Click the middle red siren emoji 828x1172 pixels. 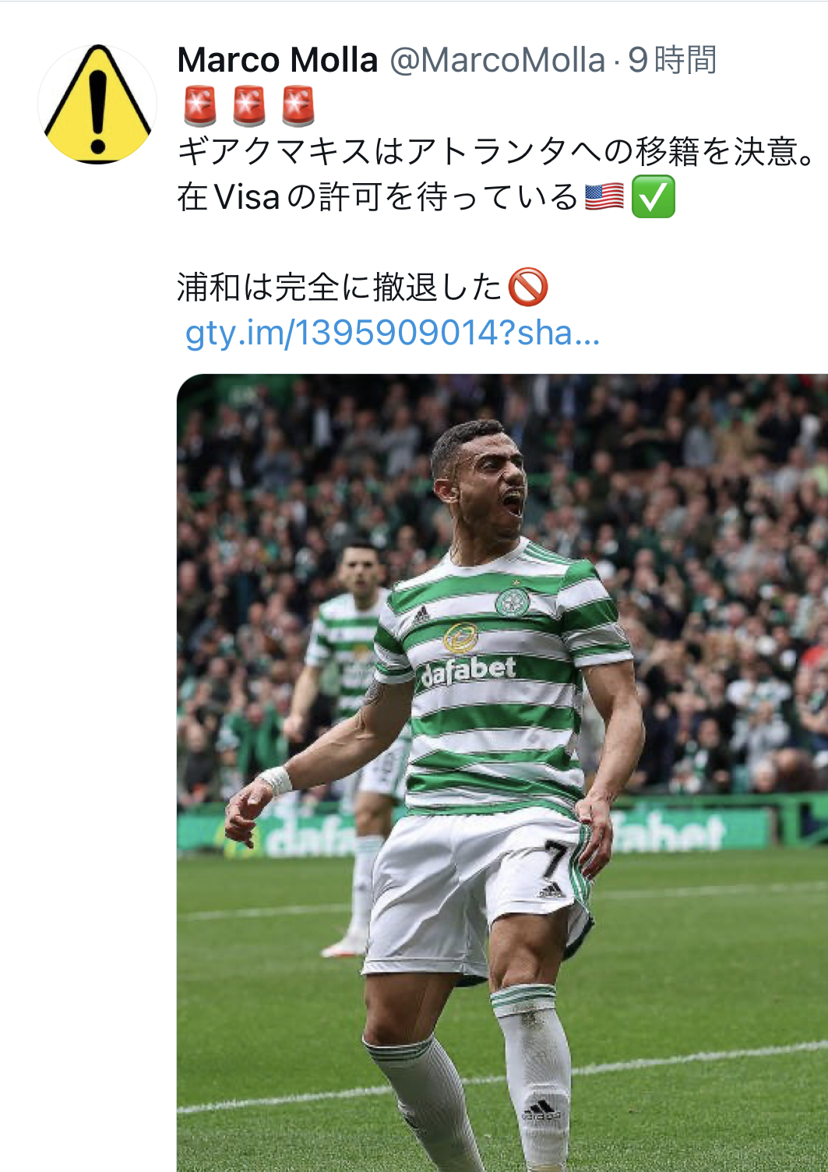pyautogui.click(x=249, y=106)
